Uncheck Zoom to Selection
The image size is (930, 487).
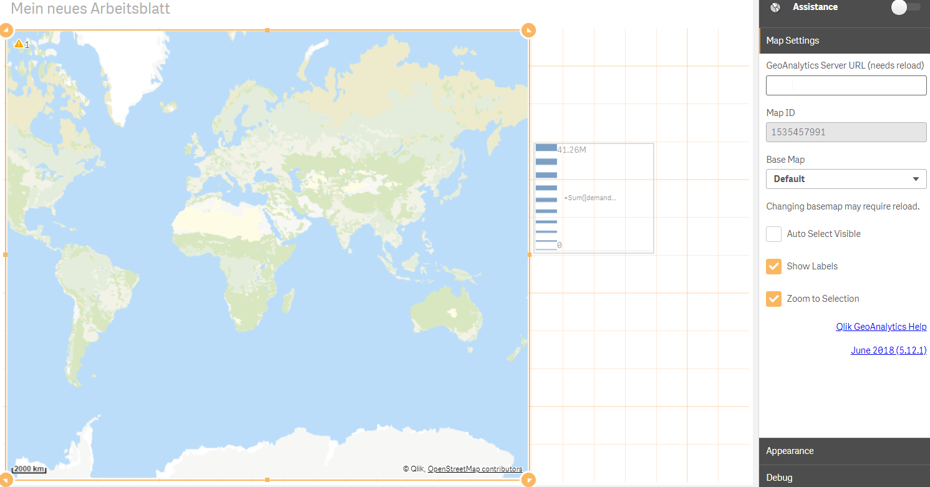(773, 299)
